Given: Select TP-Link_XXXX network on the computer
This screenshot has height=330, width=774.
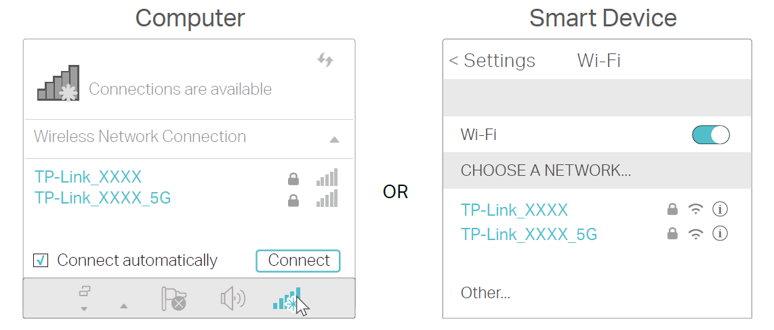Looking at the screenshot, I should tap(88, 177).
